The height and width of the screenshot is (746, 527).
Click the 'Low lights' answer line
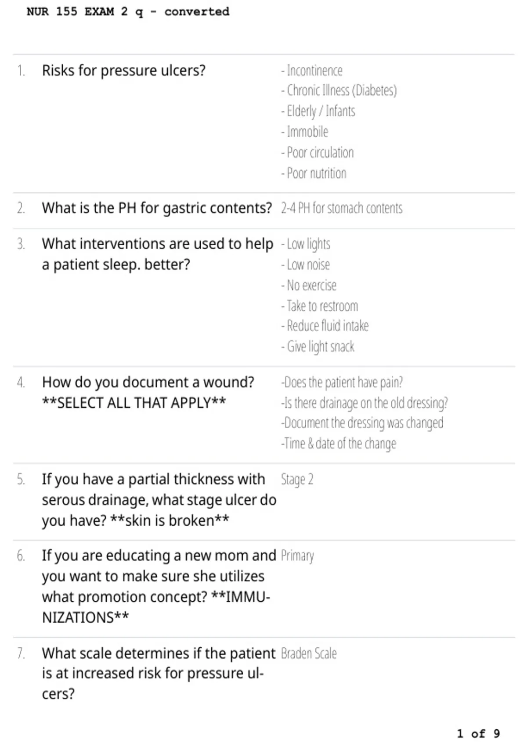tap(306, 244)
